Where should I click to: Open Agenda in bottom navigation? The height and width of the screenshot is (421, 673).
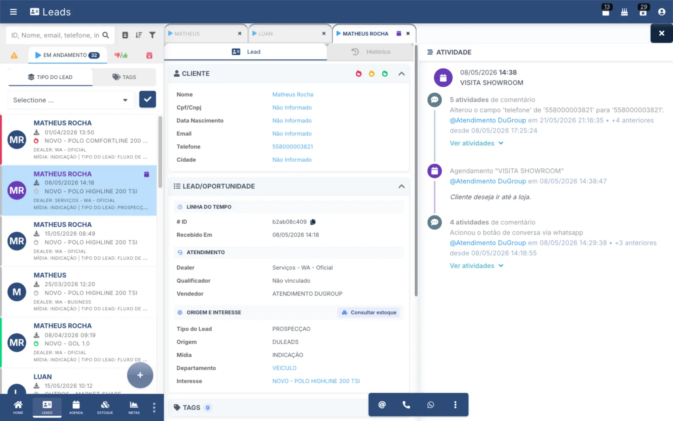coord(76,407)
